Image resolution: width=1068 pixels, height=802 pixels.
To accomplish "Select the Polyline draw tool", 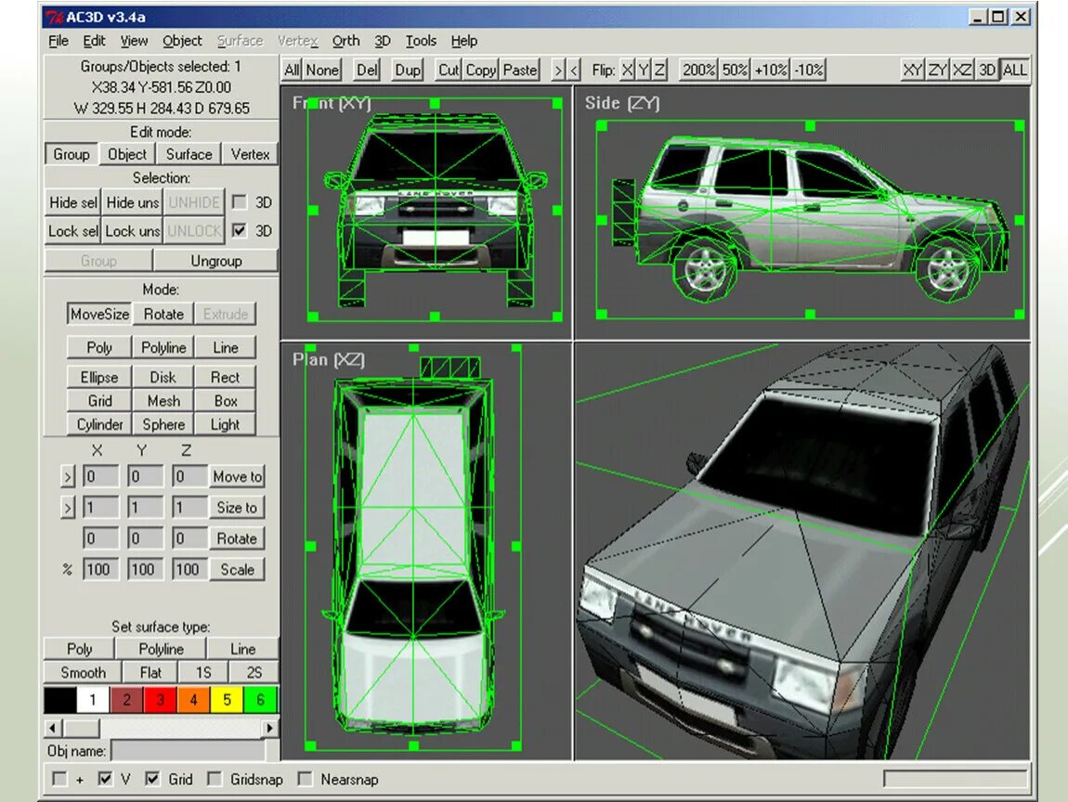I will [163, 347].
